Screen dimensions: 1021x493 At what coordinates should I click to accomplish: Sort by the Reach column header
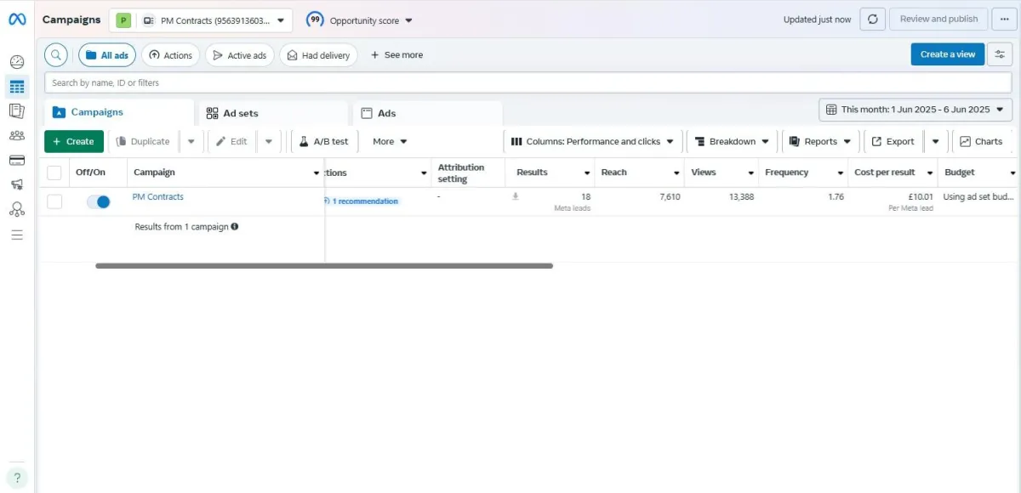640,173
